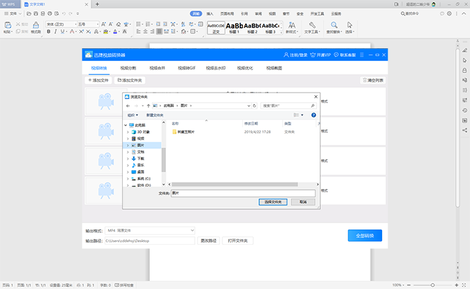Click the 全部转换 button
This screenshot has height=289, width=470.
[x=365, y=235]
